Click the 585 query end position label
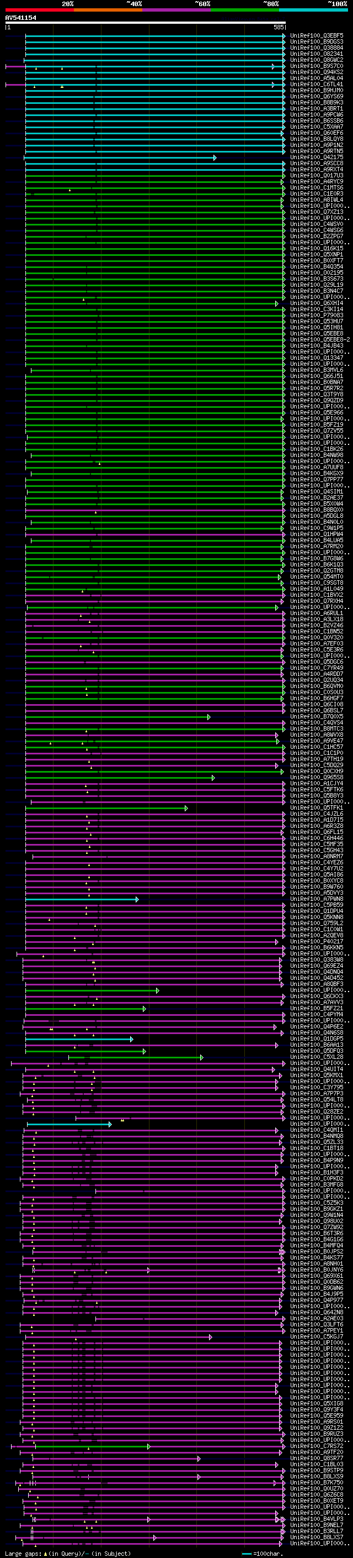The height and width of the screenshot is (1558, 353). tap(278, 27)
